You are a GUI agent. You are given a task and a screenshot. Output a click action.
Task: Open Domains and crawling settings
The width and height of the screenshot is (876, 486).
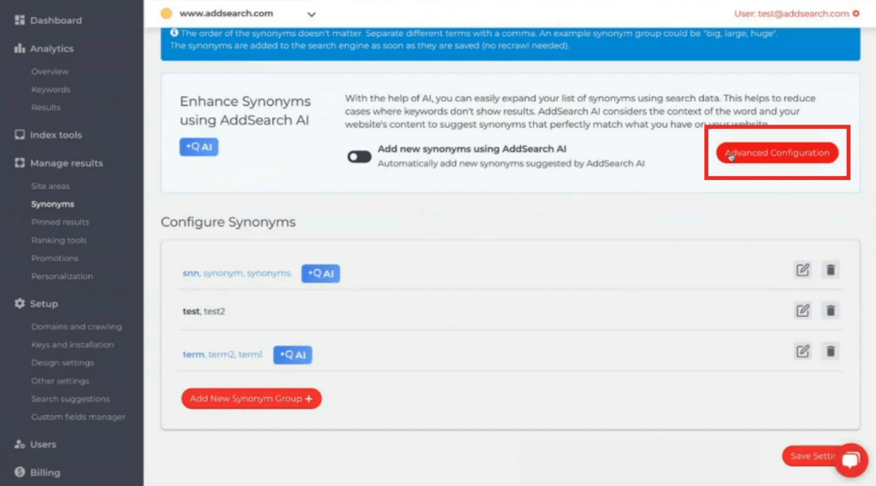[76, 326]
